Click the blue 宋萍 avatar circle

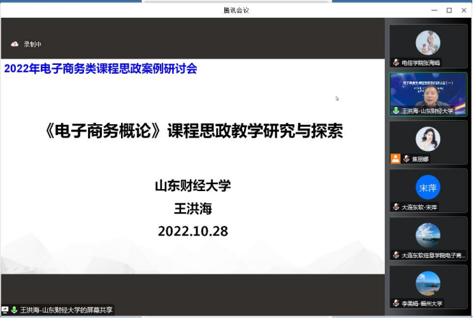tap(428, 187)
